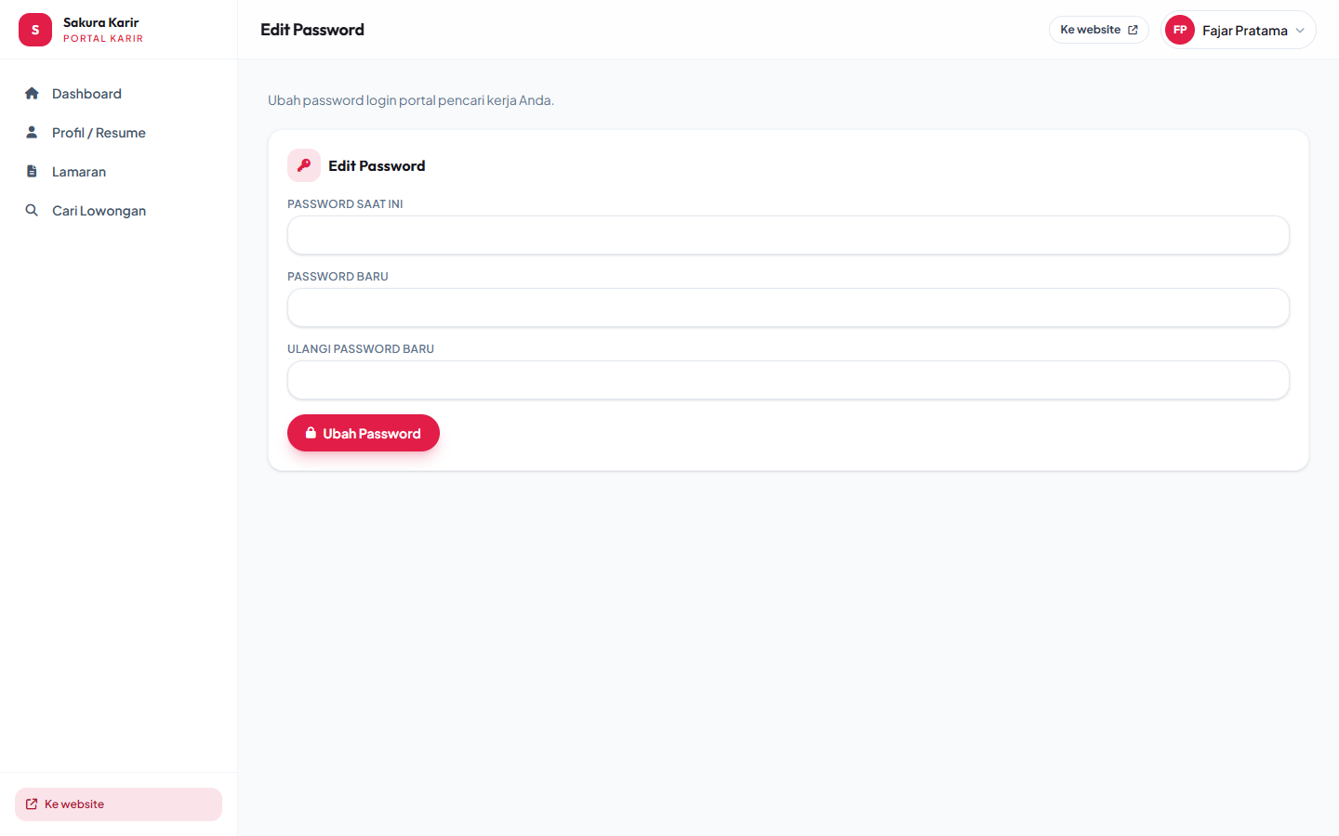Viewport: 1339px width, 836px height.
Task: Click the Edit Password page title
Action: point(312,30)
